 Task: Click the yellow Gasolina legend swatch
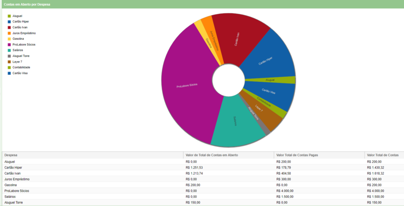click(9, 39)
